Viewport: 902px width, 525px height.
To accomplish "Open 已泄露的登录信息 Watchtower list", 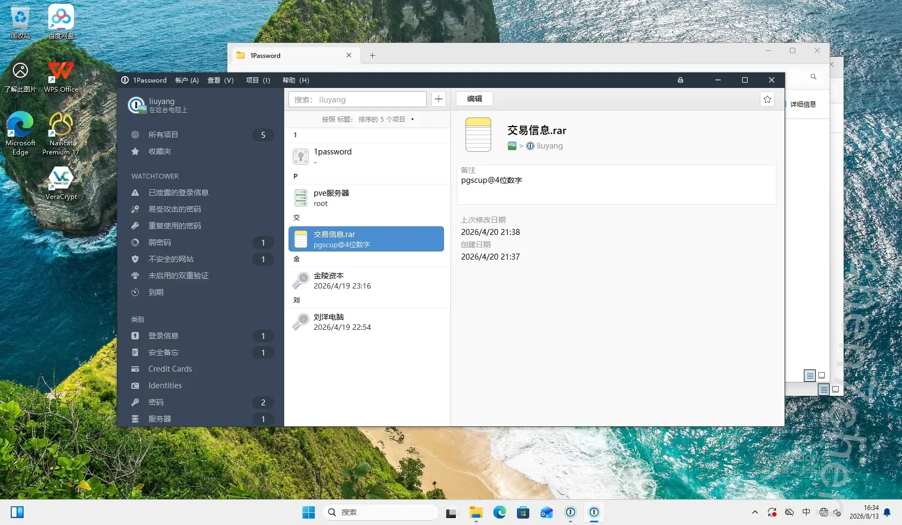I will 201,193.
